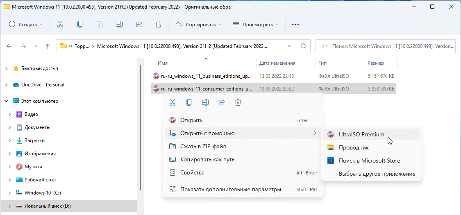Choose Открыть с помощью menu entry
The height and width of the screenshot is (215, 461).
(243, 134)
